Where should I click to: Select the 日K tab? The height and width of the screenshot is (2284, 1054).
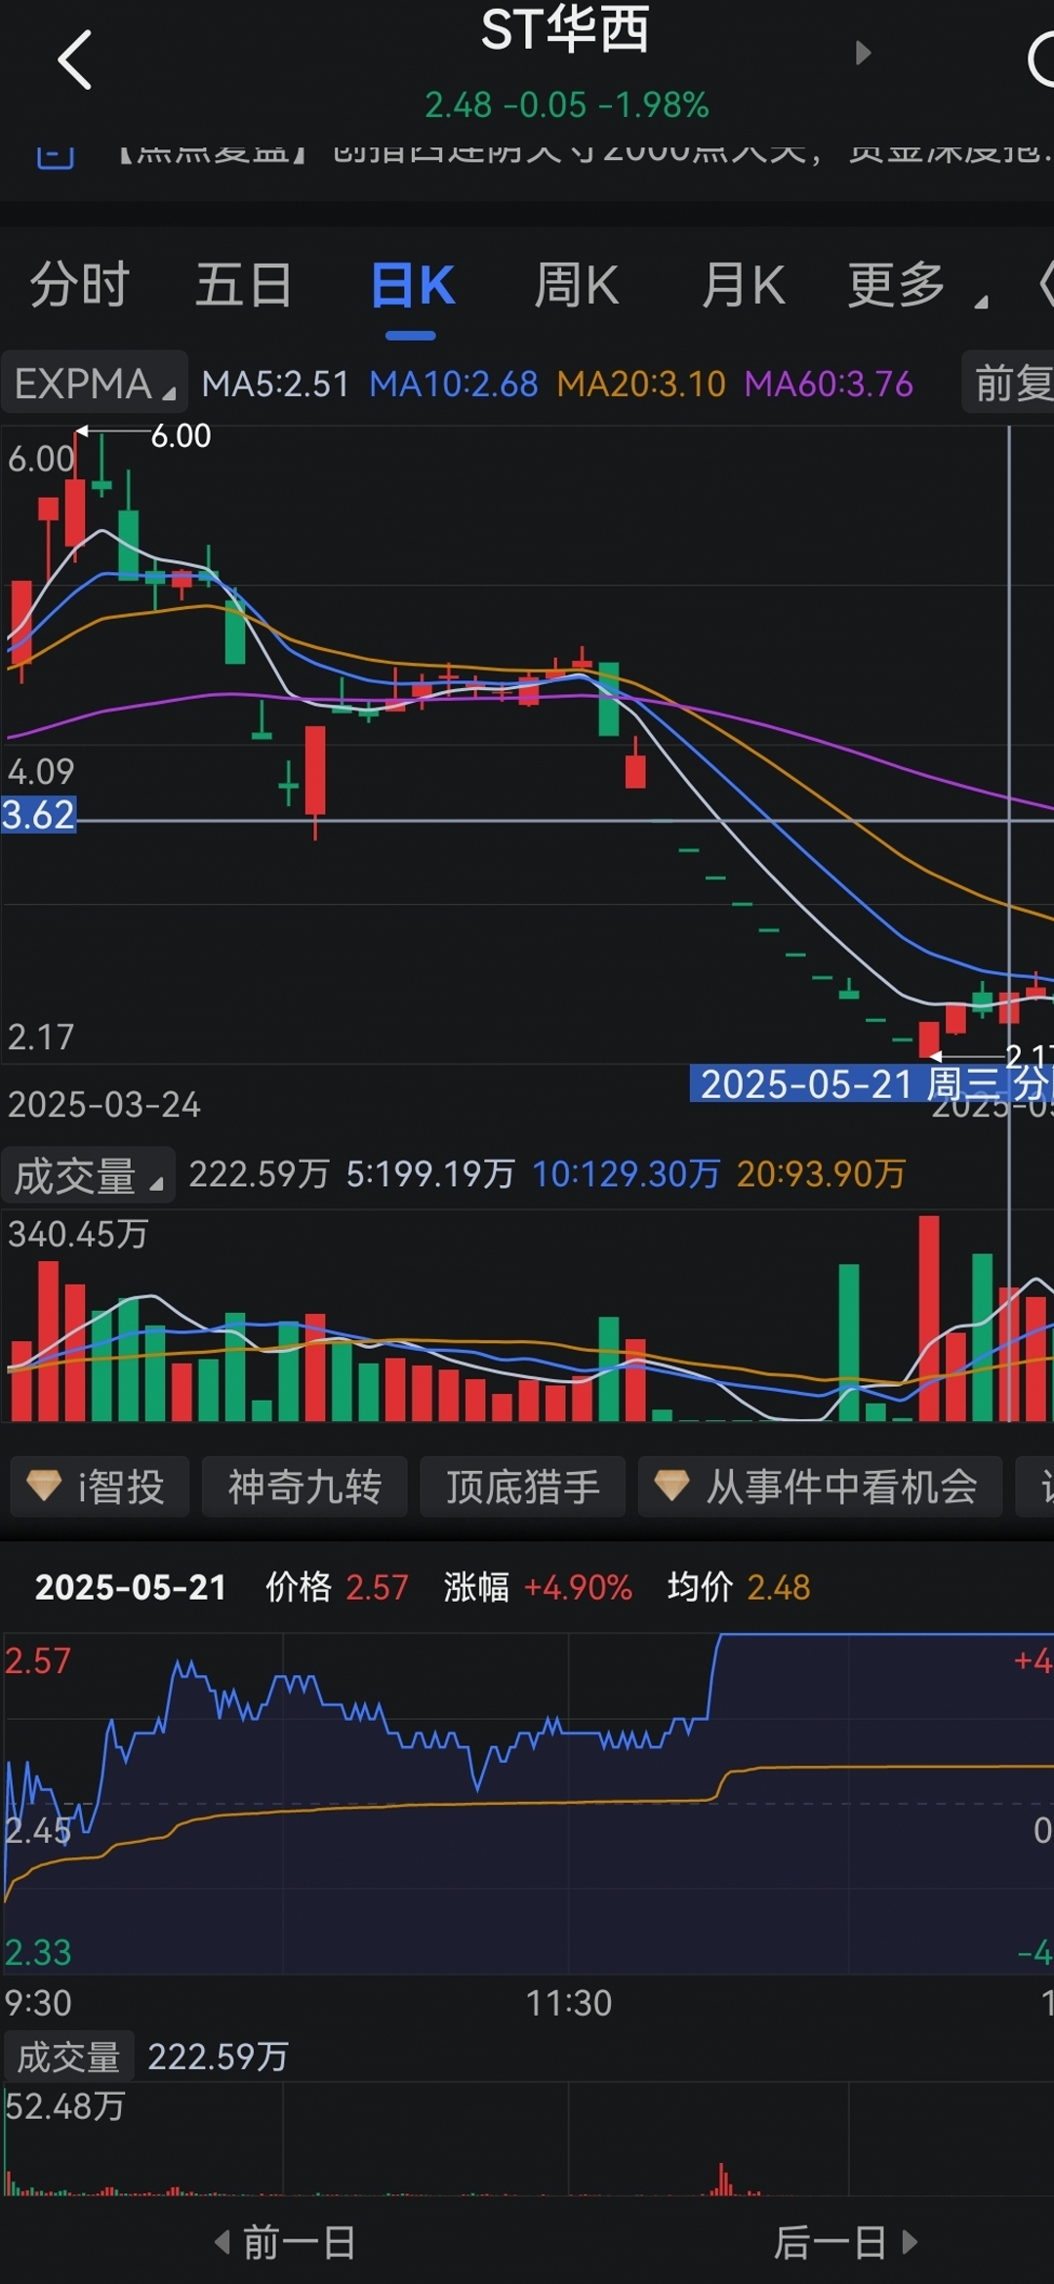412,285
